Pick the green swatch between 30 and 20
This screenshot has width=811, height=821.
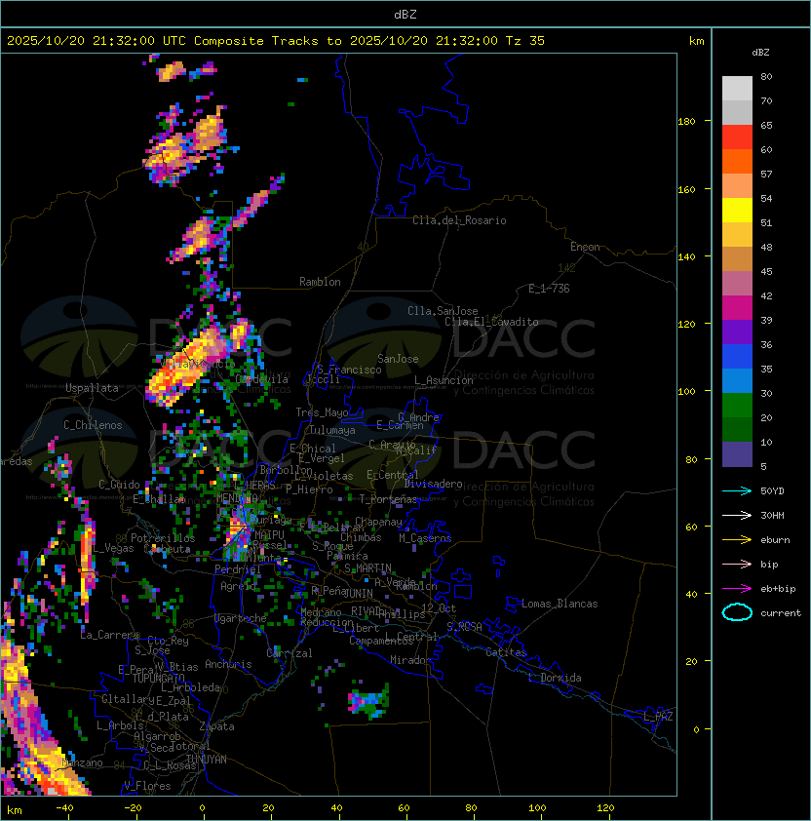[737, 406]
